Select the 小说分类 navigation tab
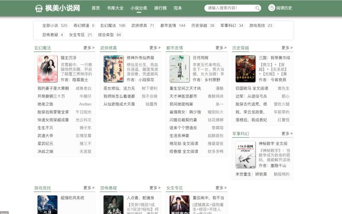The height and width of the screenshot is (214, 342). [139, 8]
